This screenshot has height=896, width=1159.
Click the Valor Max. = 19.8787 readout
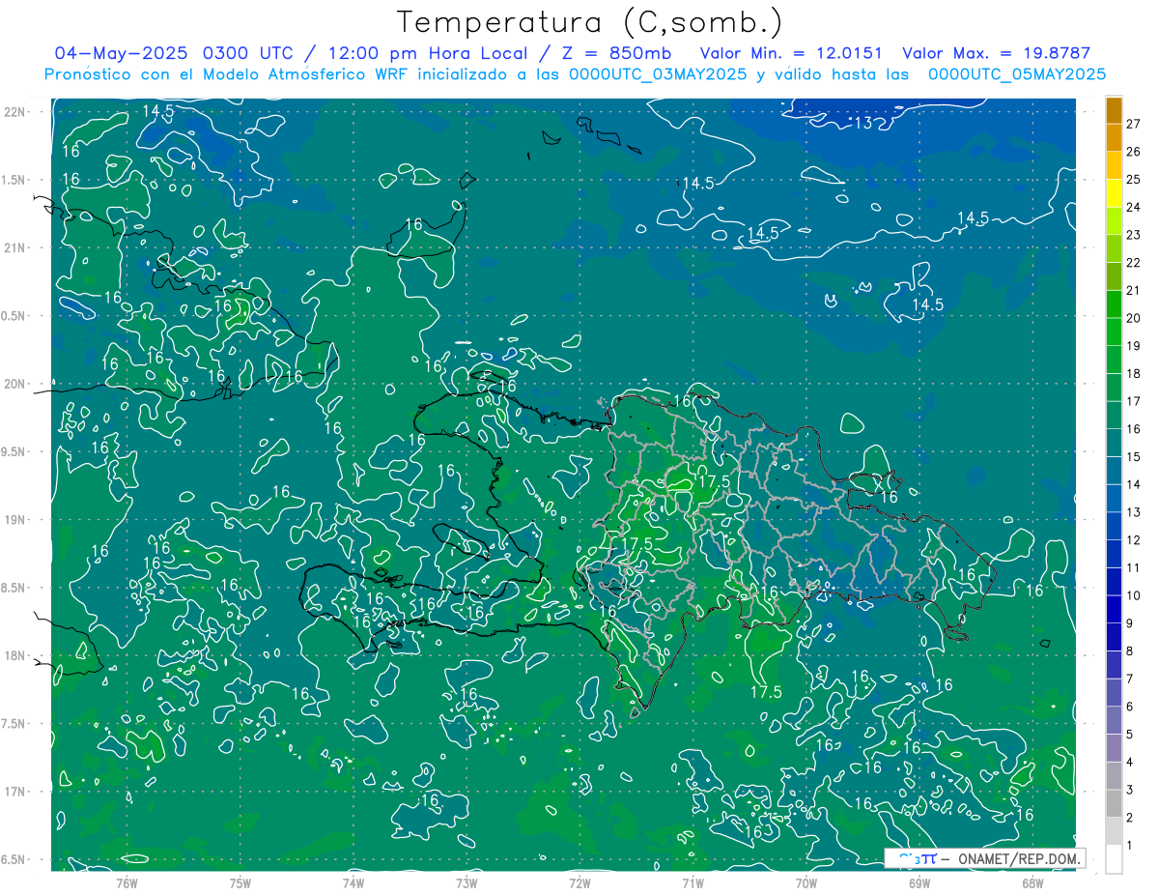click(996, 53)
